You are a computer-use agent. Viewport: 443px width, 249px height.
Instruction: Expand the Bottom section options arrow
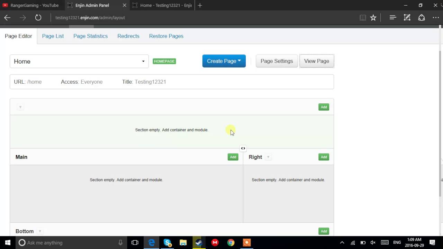click(40, 231)
